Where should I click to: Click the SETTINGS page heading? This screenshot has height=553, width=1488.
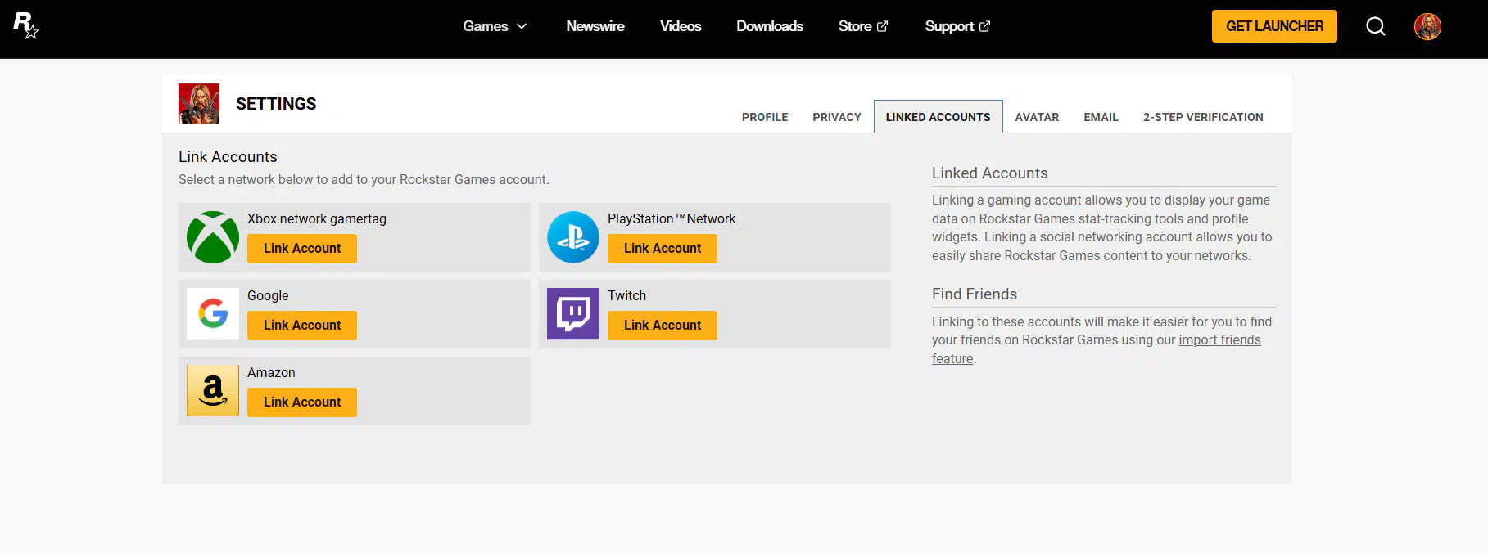coord(276,104)
